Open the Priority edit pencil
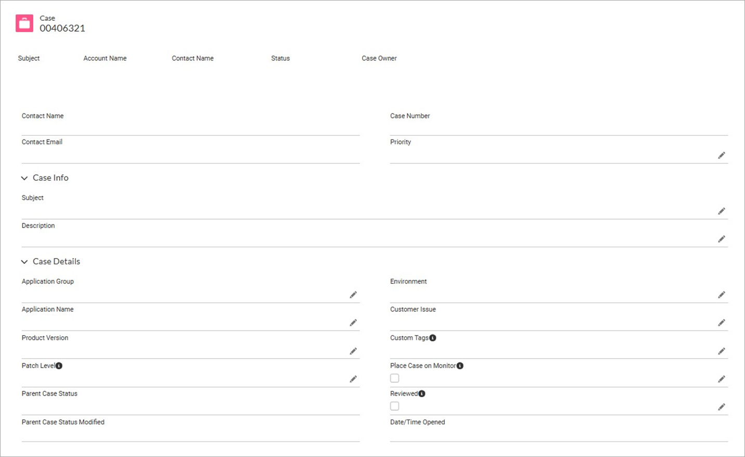The image size is (745, 457). tap(722, 155)
